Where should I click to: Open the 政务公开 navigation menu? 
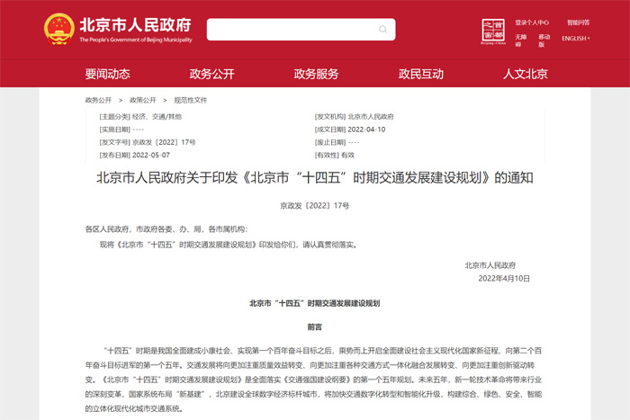coord(211,74)
